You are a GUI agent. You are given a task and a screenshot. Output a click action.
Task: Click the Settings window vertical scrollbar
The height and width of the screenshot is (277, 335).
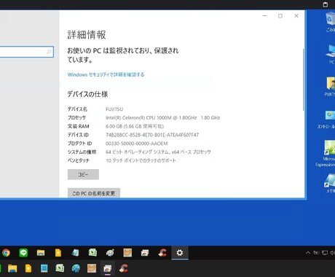[303, 79]
